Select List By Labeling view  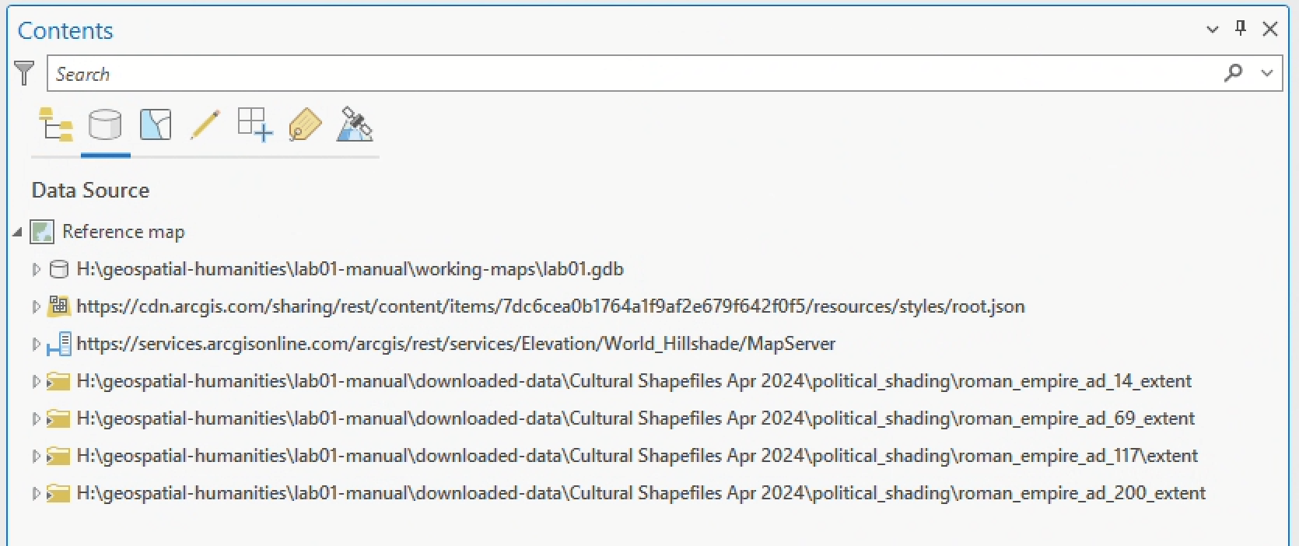(x=305, y=124)
